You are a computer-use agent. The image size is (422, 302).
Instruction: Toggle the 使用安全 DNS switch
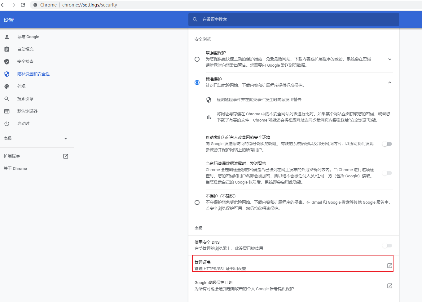click(387, 246)
